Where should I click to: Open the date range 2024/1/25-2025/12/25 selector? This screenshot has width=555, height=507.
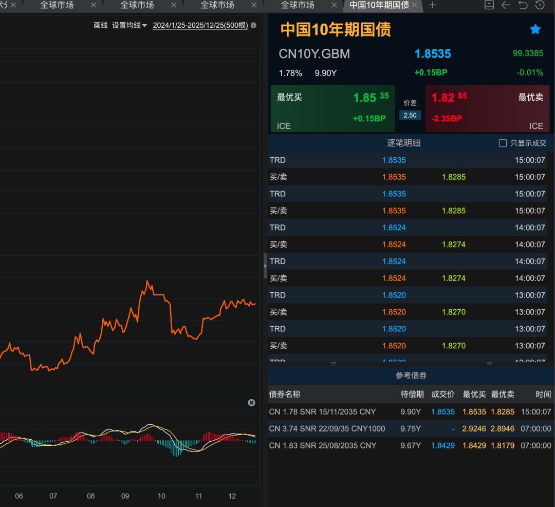tap(200, 25)
